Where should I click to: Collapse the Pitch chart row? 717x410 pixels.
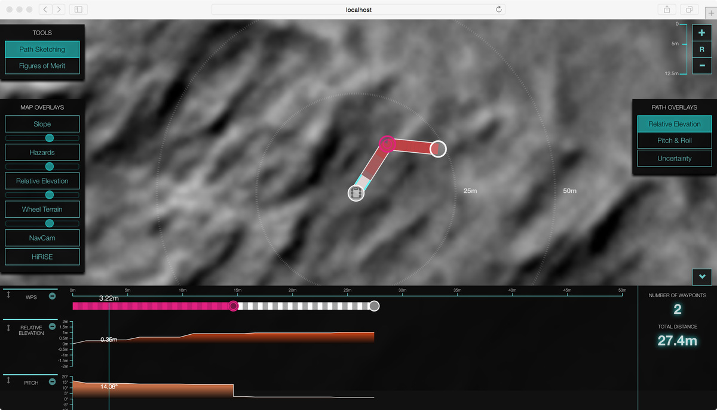[x=53, y=381]
